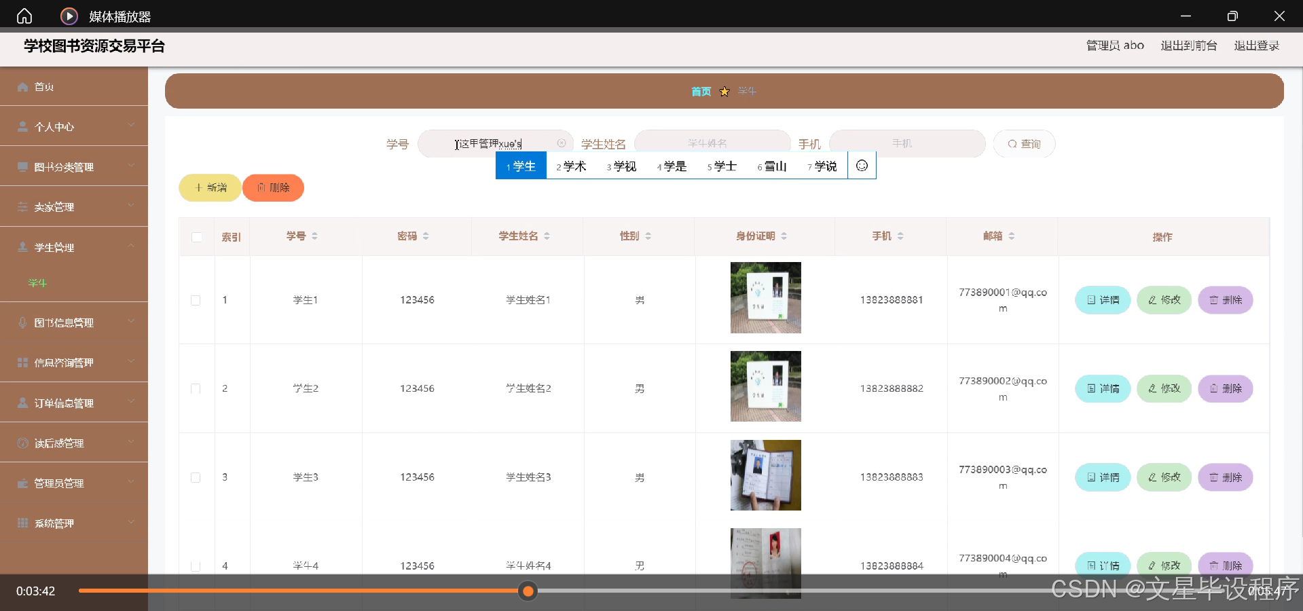Screen dimensions: 1303x611
Task: Check the row checkbox for 学生3
Action: coord(196,477)
